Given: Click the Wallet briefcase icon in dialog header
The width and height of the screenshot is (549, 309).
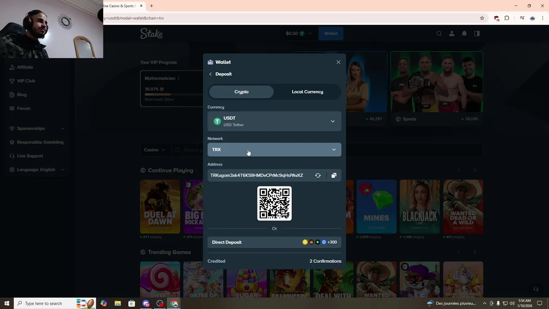Looking at the screenshot, I should point(210,62).
